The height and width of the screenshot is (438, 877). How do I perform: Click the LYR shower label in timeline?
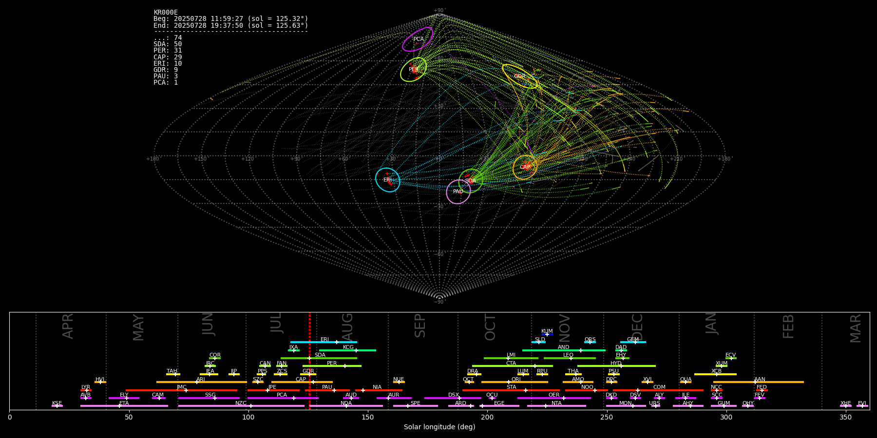coord(86,387)
